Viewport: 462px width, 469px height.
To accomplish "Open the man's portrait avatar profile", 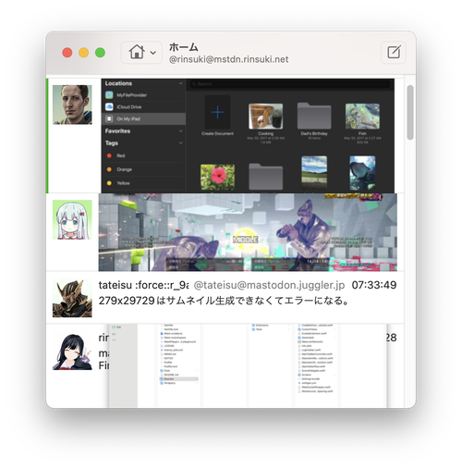I will tap(72, 105).
